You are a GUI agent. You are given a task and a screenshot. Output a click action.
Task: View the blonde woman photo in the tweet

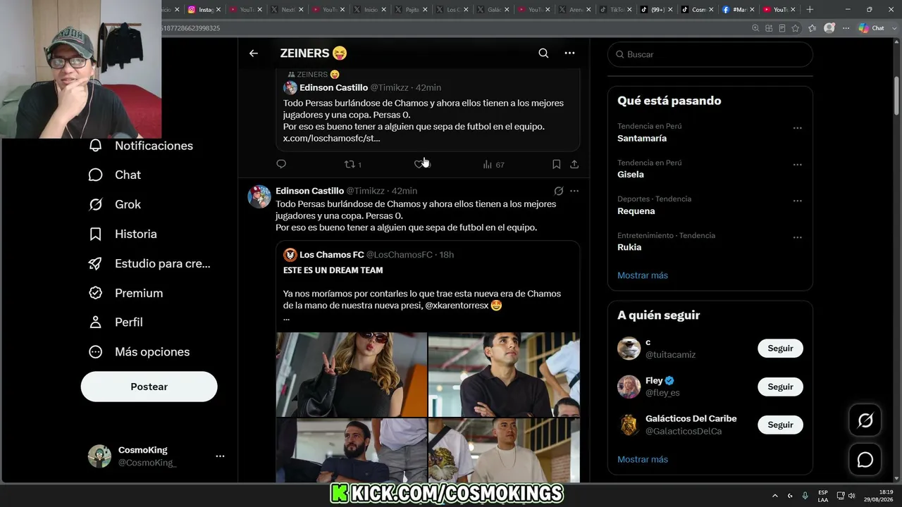click(352, 375)
